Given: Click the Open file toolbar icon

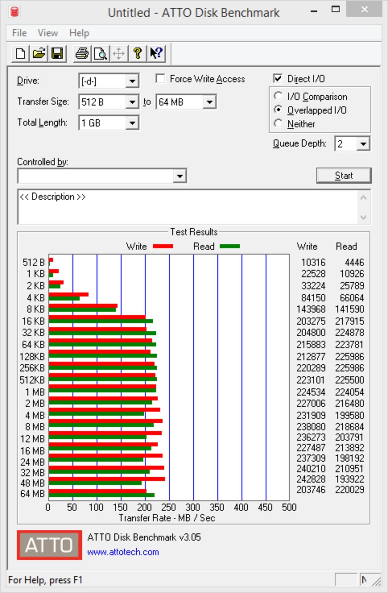Looking at the screenshot, I should (39, 53).
